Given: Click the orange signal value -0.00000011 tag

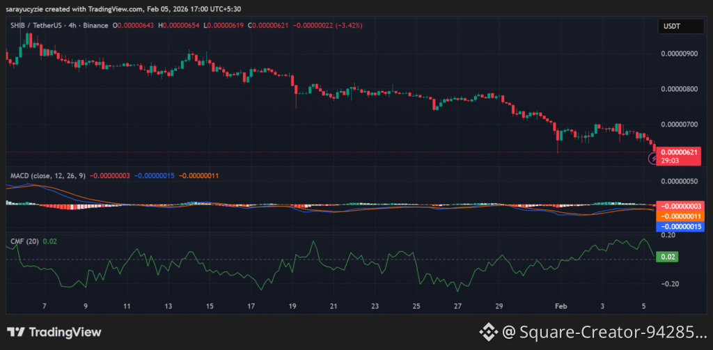Looking at the screenshot, I should click(x=680, y=216).
